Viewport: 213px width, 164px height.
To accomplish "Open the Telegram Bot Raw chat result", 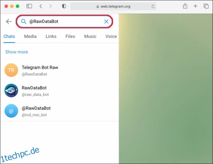I will [x=60, y=70].
